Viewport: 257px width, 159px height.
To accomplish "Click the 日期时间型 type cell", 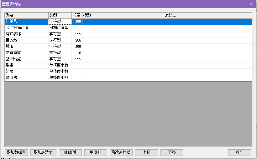I will (60, 28).
